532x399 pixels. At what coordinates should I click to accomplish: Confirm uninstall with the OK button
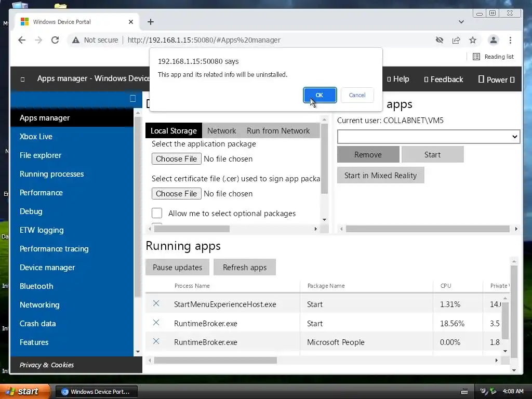pyautogui.click(x=320, y=95)
